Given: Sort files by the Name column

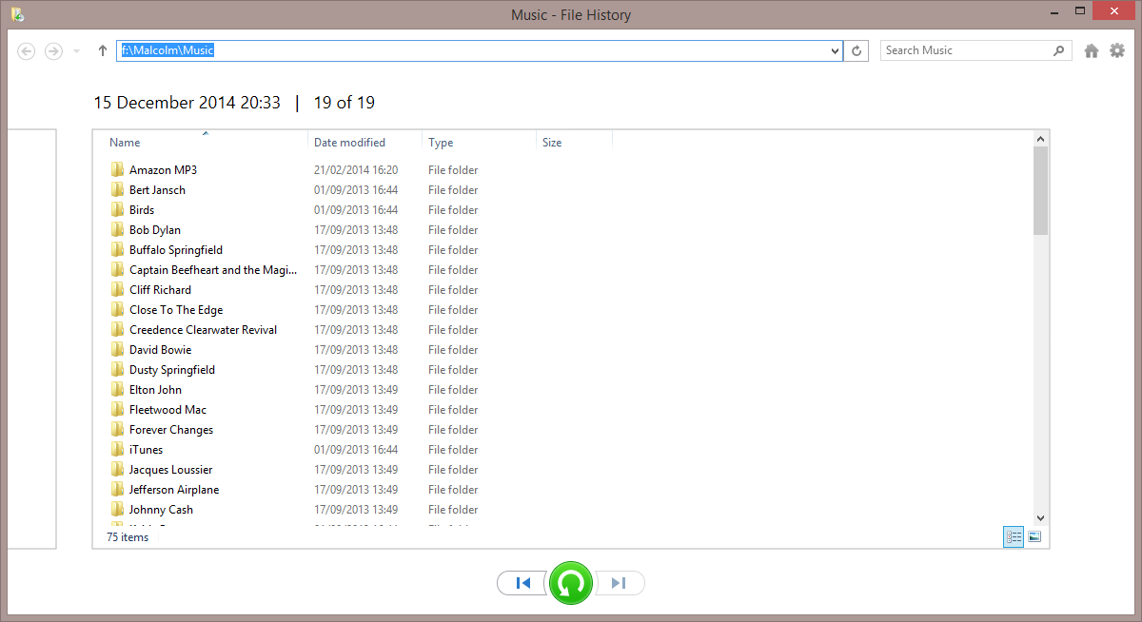Looking at the screenshot, I should click(124, 142).
